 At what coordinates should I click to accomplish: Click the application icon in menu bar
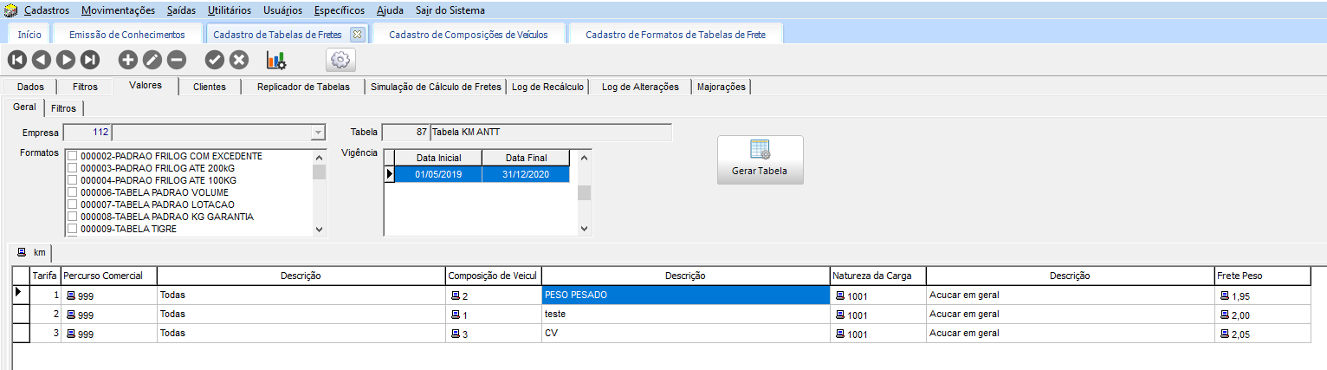click(x=10, y=10)
